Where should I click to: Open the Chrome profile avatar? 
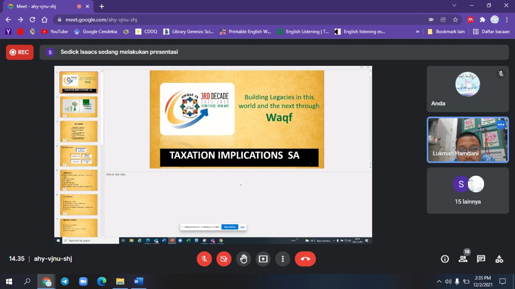tap(495, 20)
